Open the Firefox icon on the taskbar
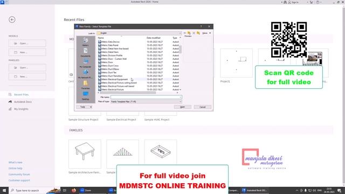The width and height of the screenshot is (345, 194). 74,190
